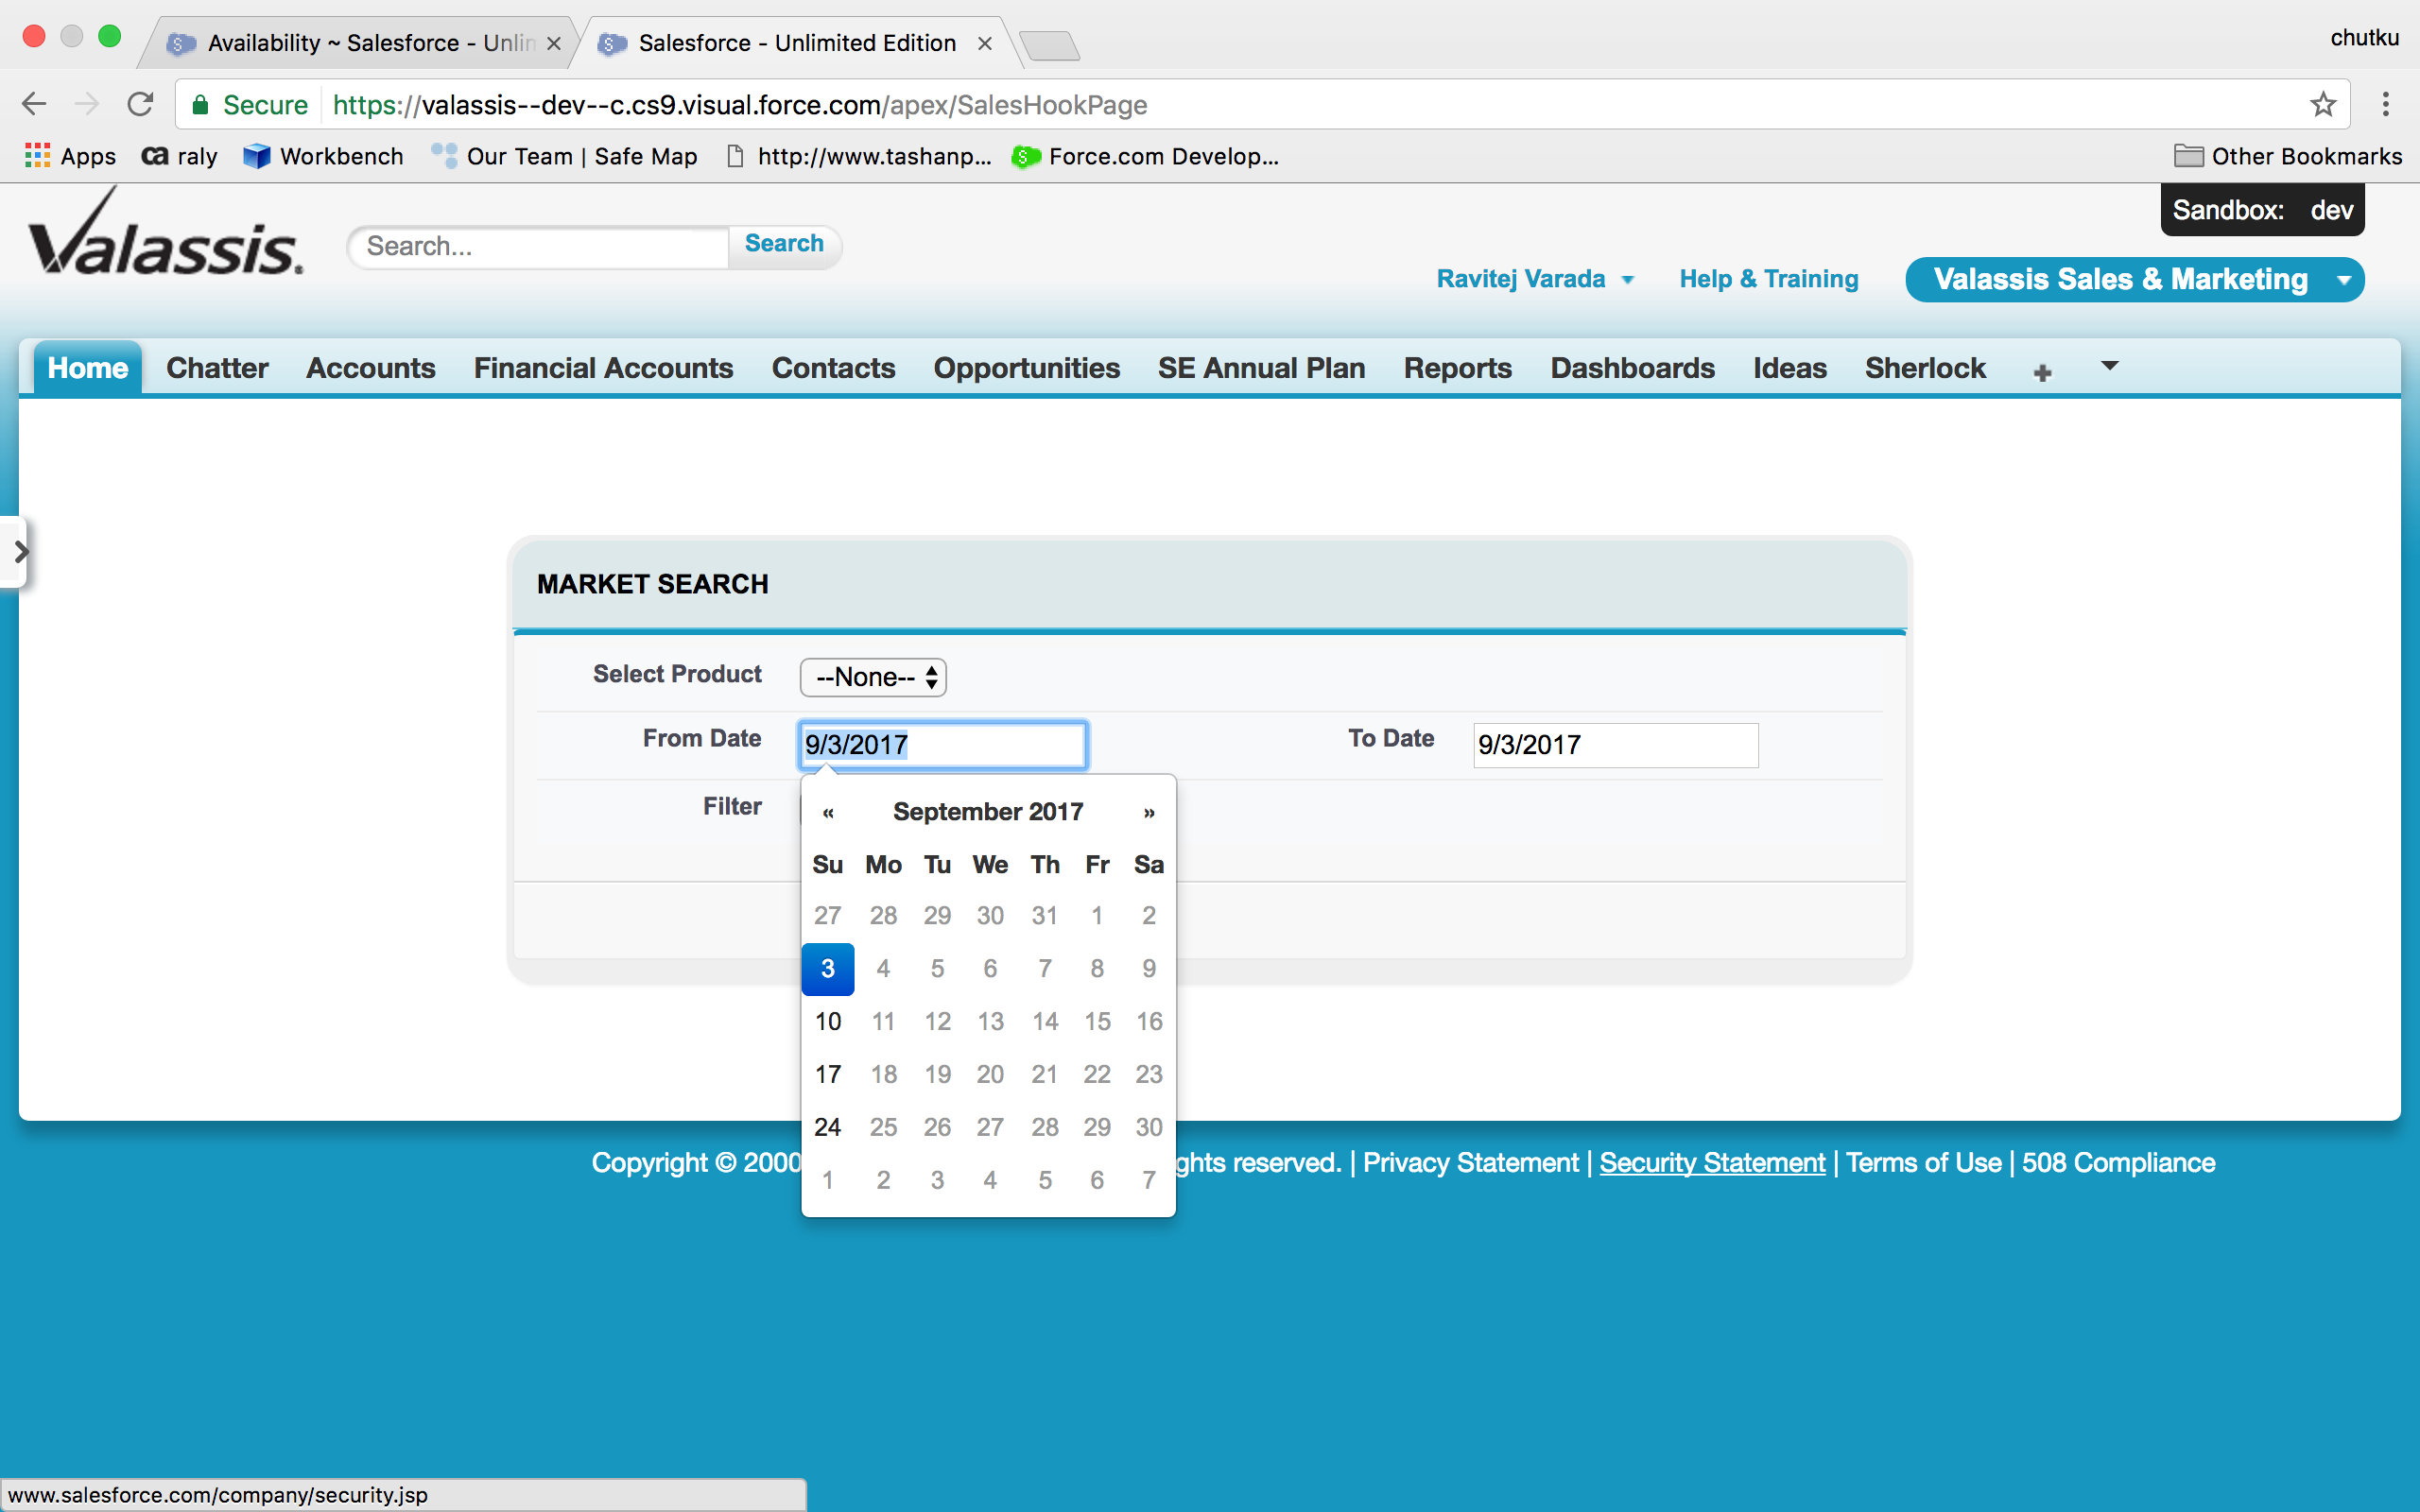The image size is (2420, 1512).
Task: Open the Help & Training link
Action: pos(1768,279)
